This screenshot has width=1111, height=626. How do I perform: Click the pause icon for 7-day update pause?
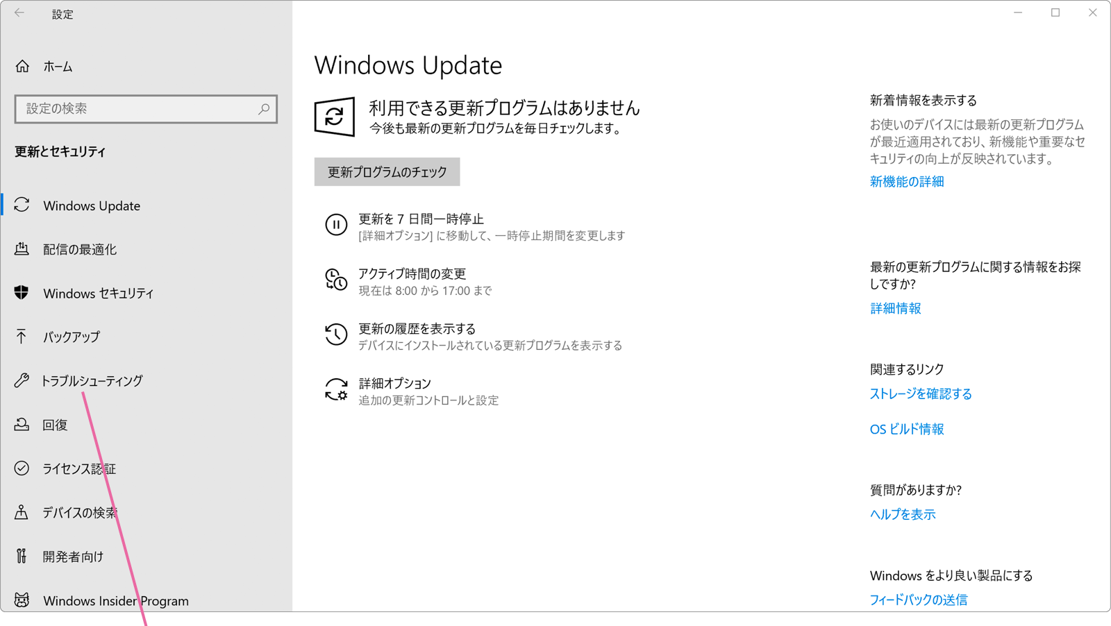click(x=336, y=225)
